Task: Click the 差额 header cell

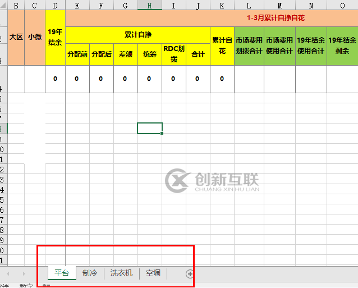Action: click(126, 54)
